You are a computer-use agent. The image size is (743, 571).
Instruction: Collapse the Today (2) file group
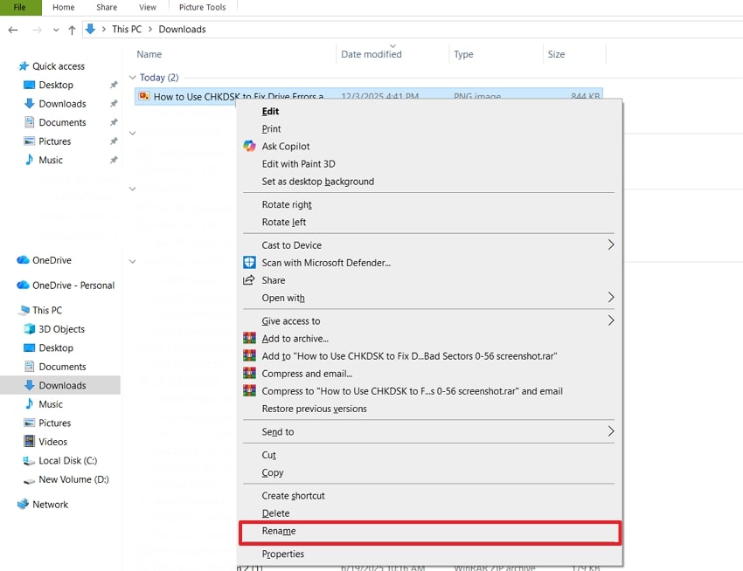[x=133, y=78]
